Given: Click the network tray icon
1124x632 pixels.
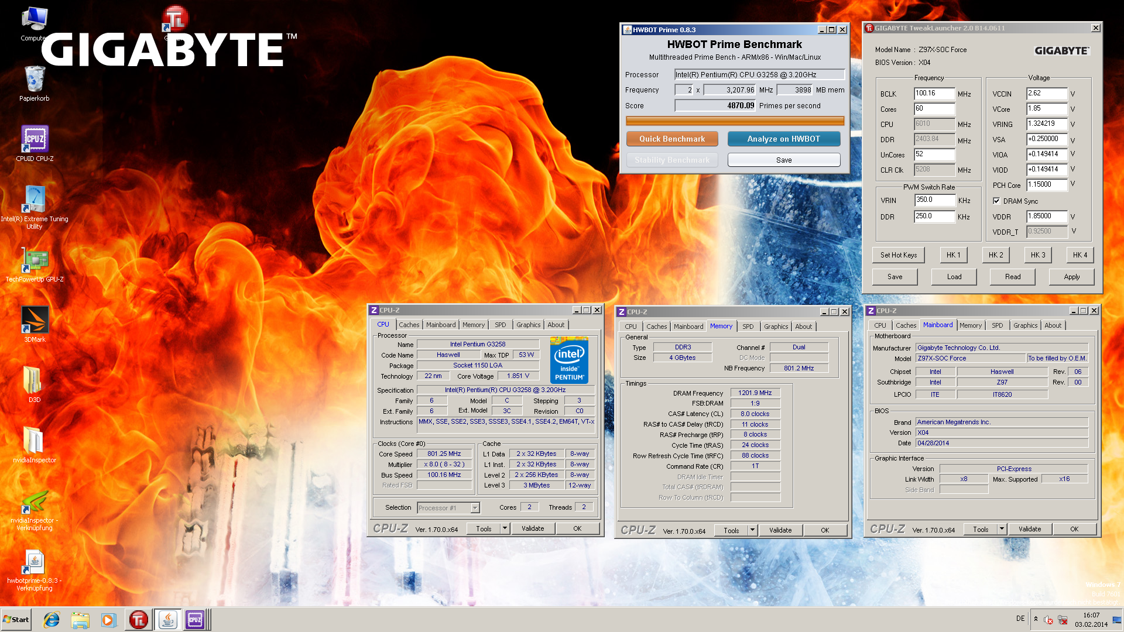Looking at the screenshot, I should click(x=1063, y=620).
